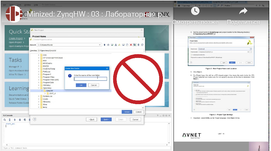Expand the 2017_4 subfolder
The height and width of the screenshot is (151, 271).
tap(45, 93)
